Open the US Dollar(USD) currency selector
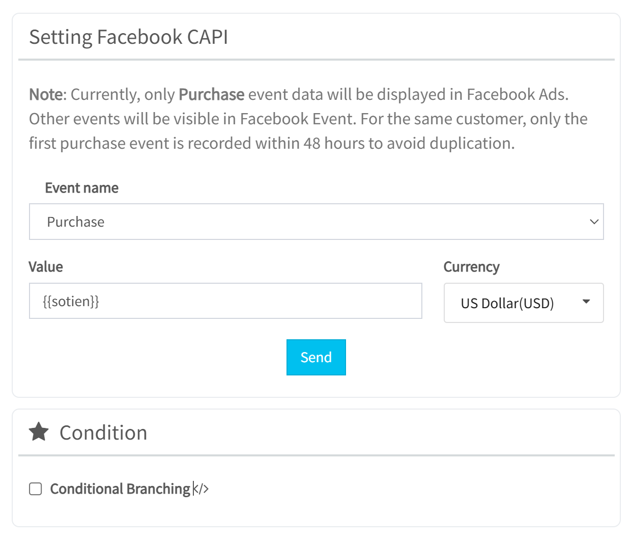The height and width of the screenshot is (542, 631). 524,303
